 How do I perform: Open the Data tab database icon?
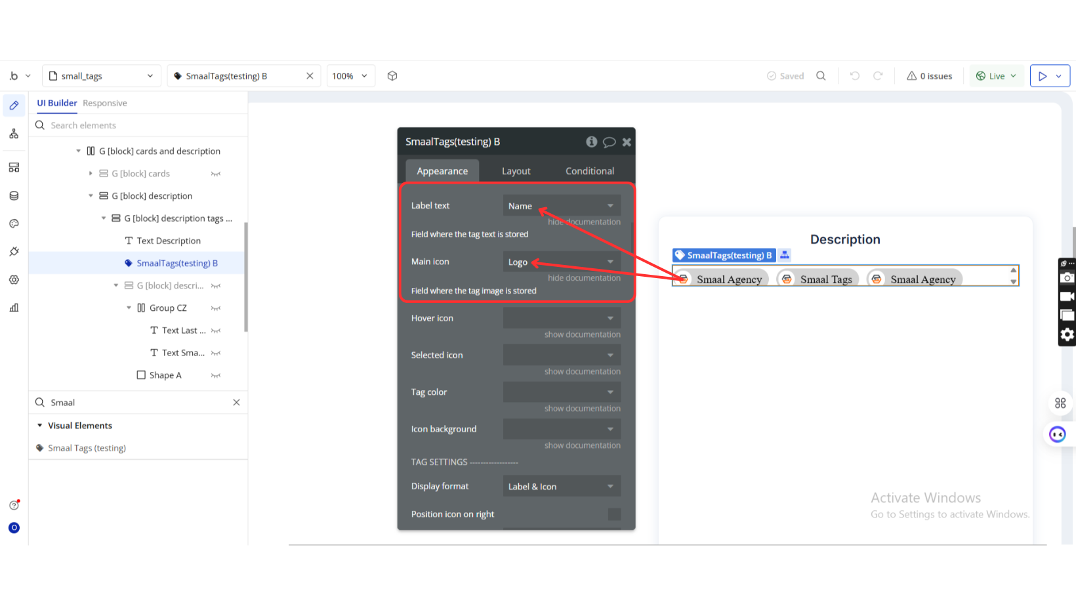[x=14, y=195]
